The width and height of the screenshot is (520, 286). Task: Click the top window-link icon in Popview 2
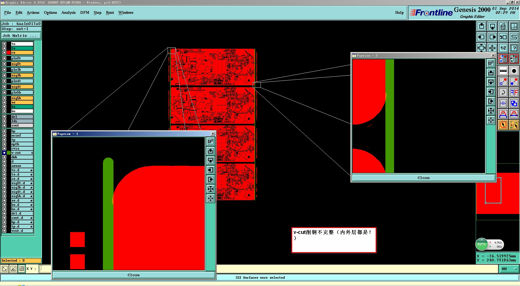point(491,63)
